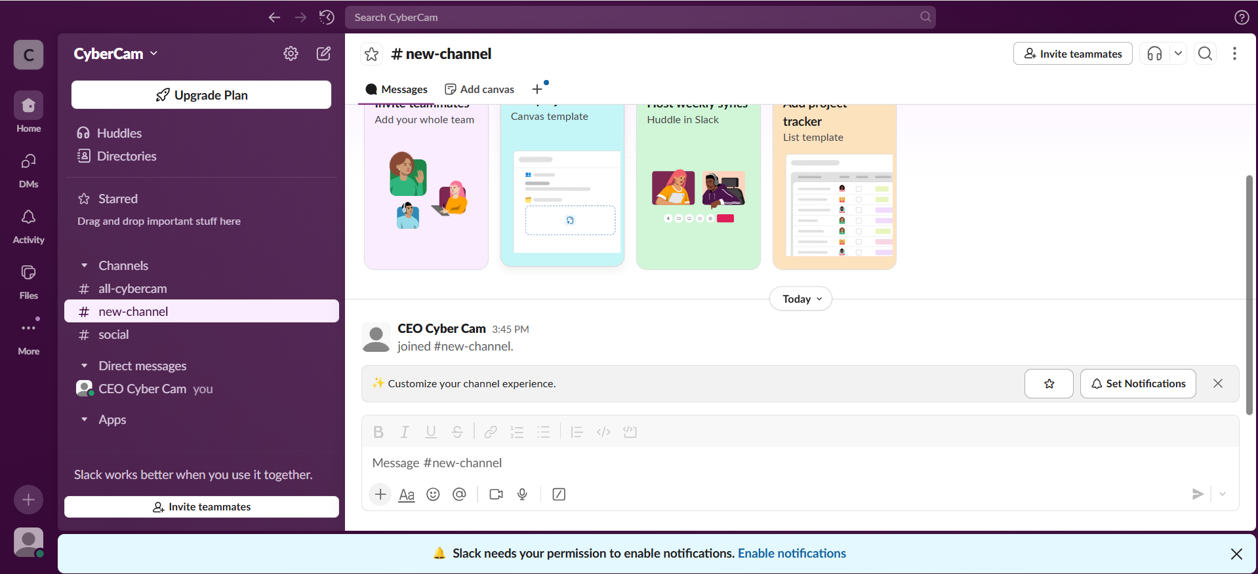Click in the Message #new-channel field

(800, 463)
